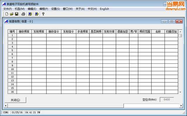Viewport: 187px width, 116px height.
Task: Click the 名称 column header
Action: click(x=158, y=32)
